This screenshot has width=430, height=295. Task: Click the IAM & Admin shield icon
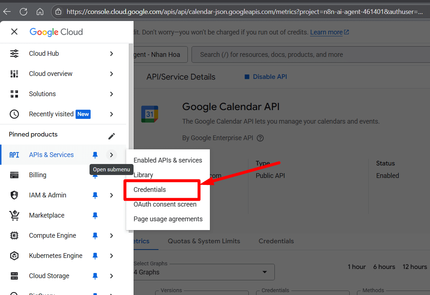click(14, 195)
